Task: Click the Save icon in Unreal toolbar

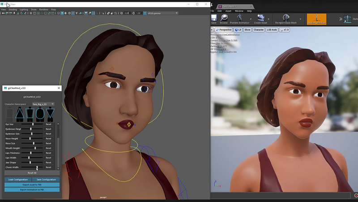Action: [x=214, y=18]
